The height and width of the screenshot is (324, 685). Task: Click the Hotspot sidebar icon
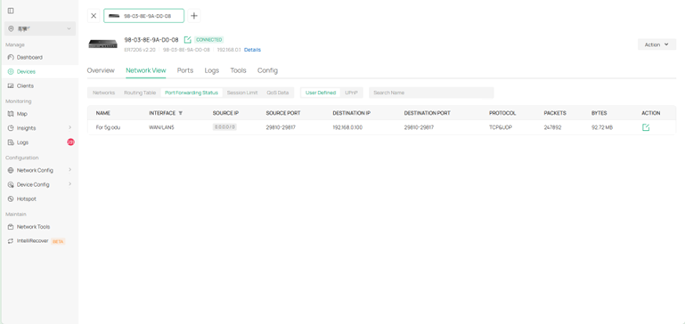click(11, 198)
